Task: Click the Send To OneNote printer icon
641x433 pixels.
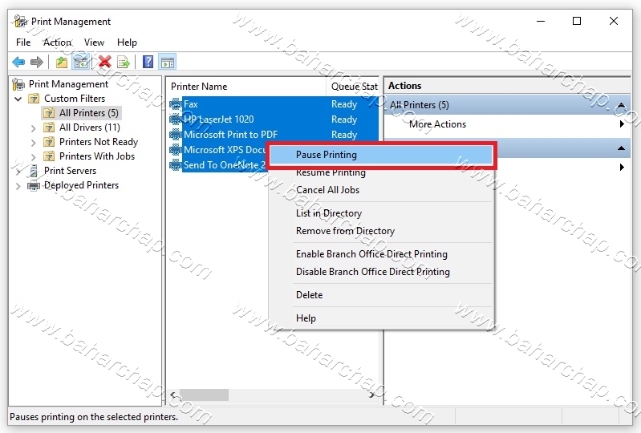Action: pos(176,165)
